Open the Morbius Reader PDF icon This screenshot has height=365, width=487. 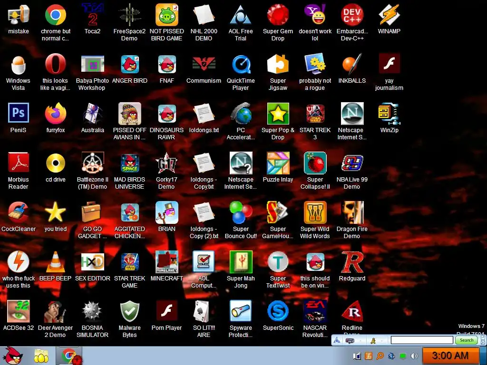19,163
